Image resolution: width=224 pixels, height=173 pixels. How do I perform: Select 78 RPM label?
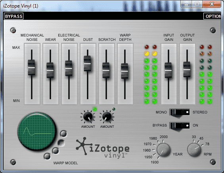[x=207, y=144]
